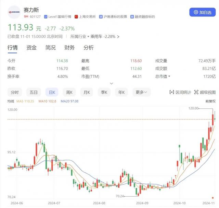Expand 总市值 dropdown arrow
This screenshot has height=208, width=219.
point(169,76)
